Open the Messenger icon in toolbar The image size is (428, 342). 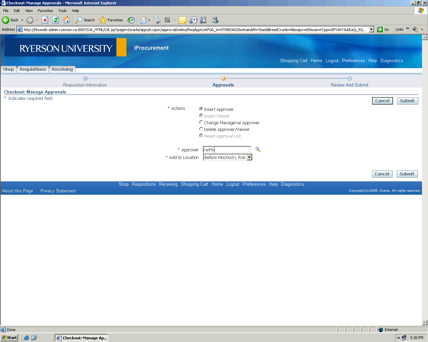coord(215,20)
